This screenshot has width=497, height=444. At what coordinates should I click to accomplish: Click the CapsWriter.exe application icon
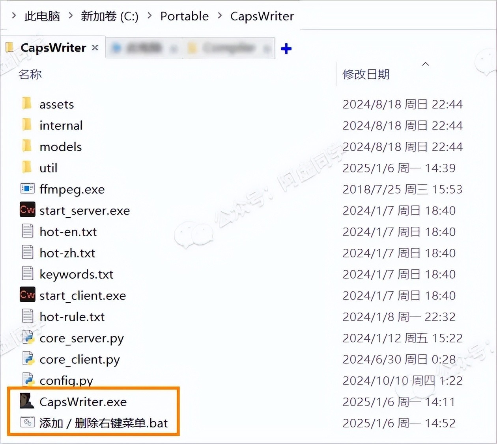[x=27, y=401]
